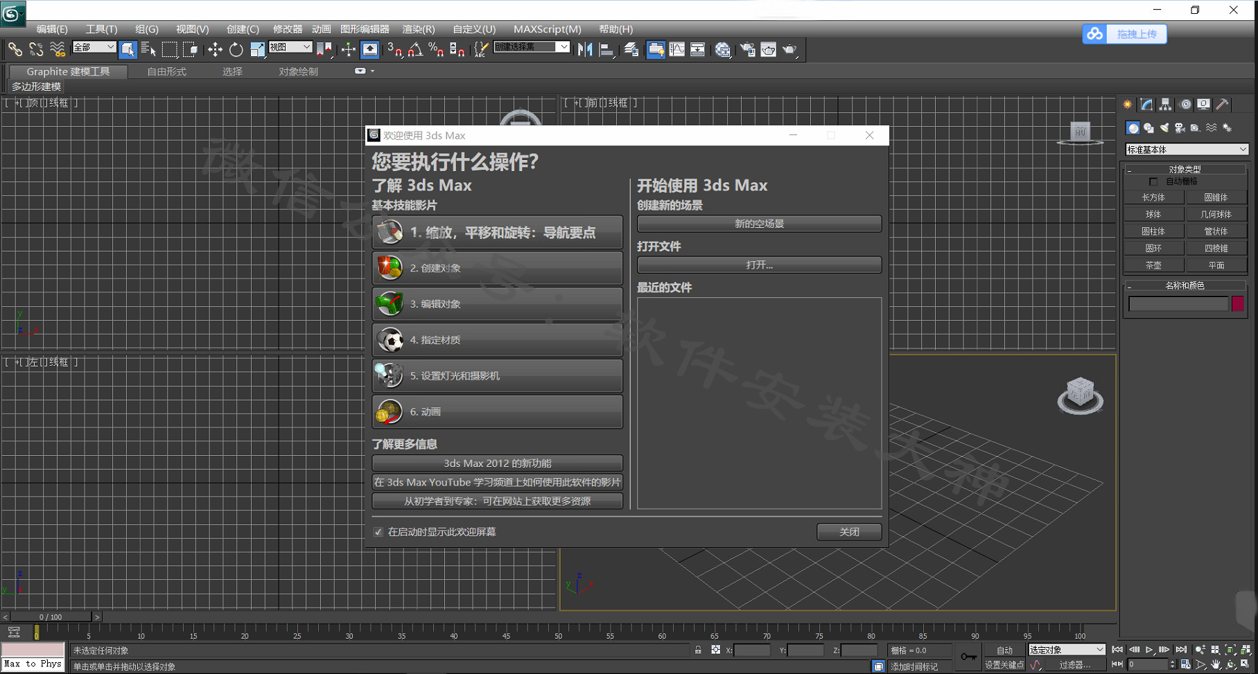
Task: Open the 标准基本体 category dropdown
Action: (x=1186, y=150)
